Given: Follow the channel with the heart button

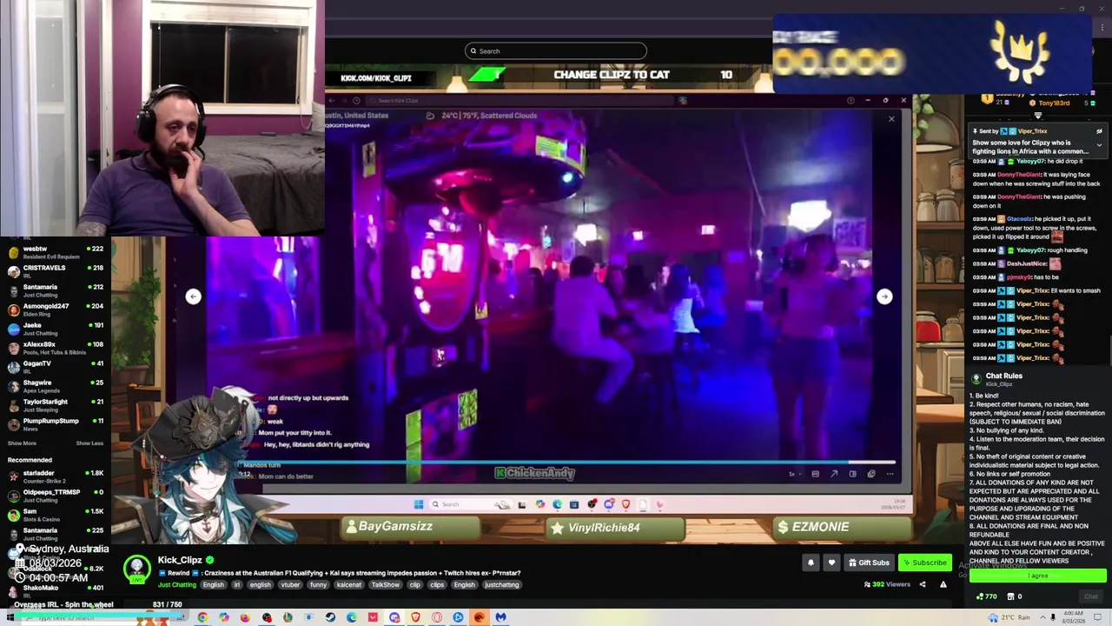Looking at the screenshot, I should point(831,563).
